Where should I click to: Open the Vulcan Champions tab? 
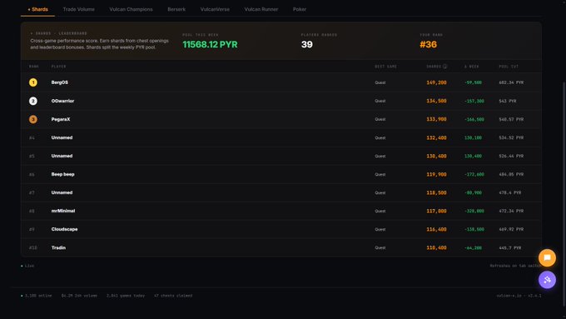click(131, 9)
